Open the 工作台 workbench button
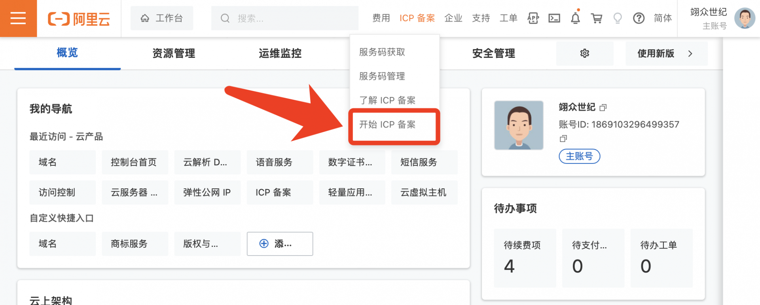 click(x=162, y=18)
